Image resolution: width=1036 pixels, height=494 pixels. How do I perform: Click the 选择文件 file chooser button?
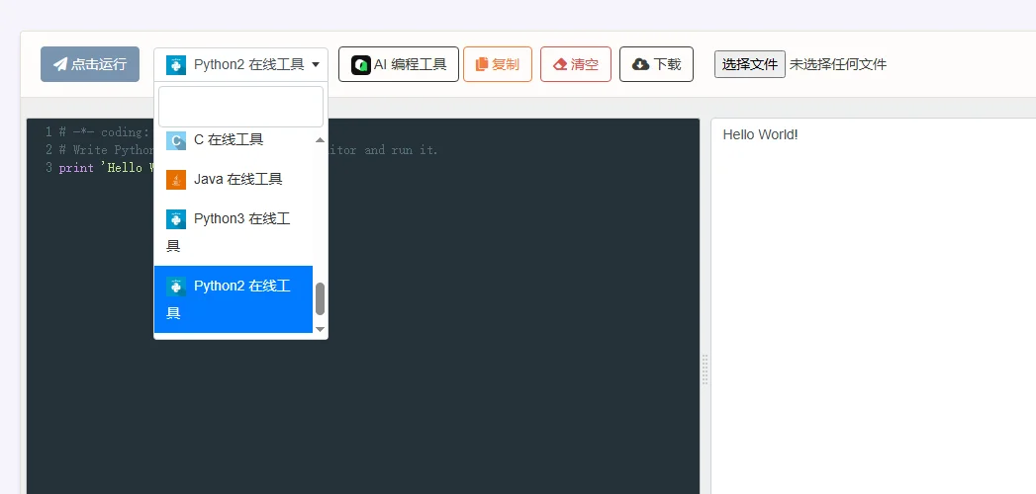(x=750, y=64)
